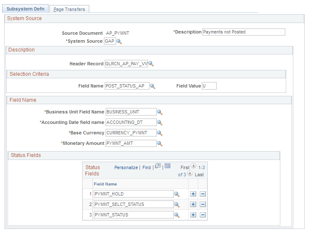Edit the Accounting Date field name input
The width and height of the screenshot is (313, 234).
click(131, 122)
